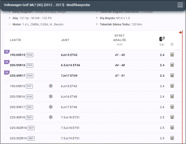Click OE badge on 195/65R15 row
186x144 pixels.
[7, 51]
